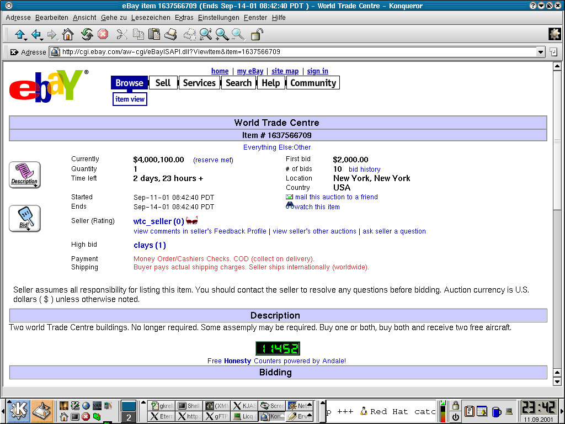Screen dimensions: 565x424
Task: Click the Copy icon in toolbar
Action: [138, 35]
